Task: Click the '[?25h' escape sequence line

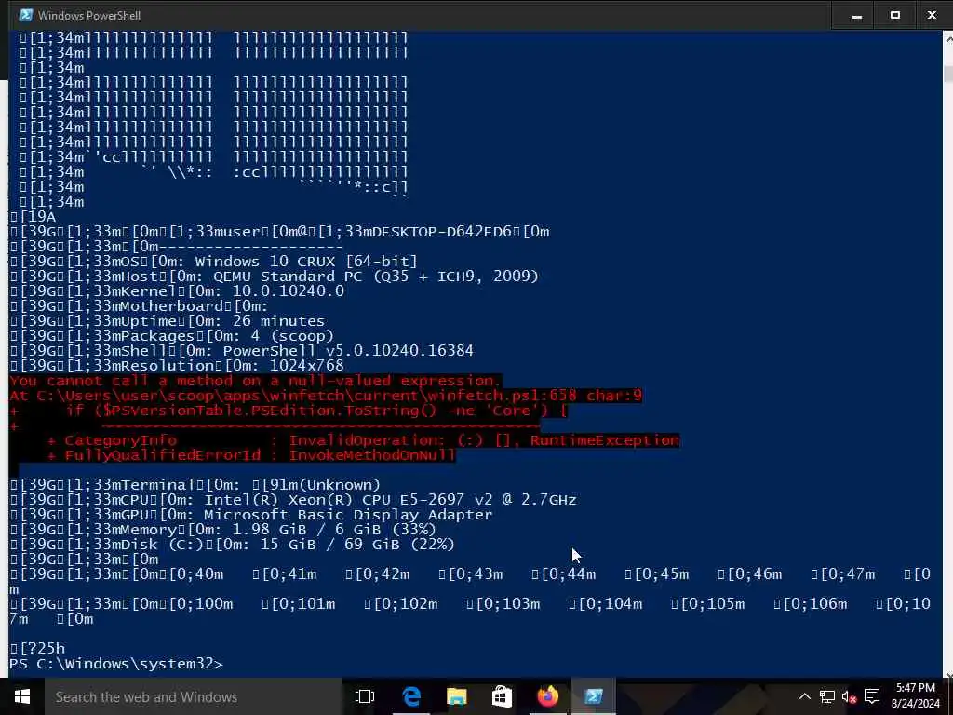Action: pos(37,649)
